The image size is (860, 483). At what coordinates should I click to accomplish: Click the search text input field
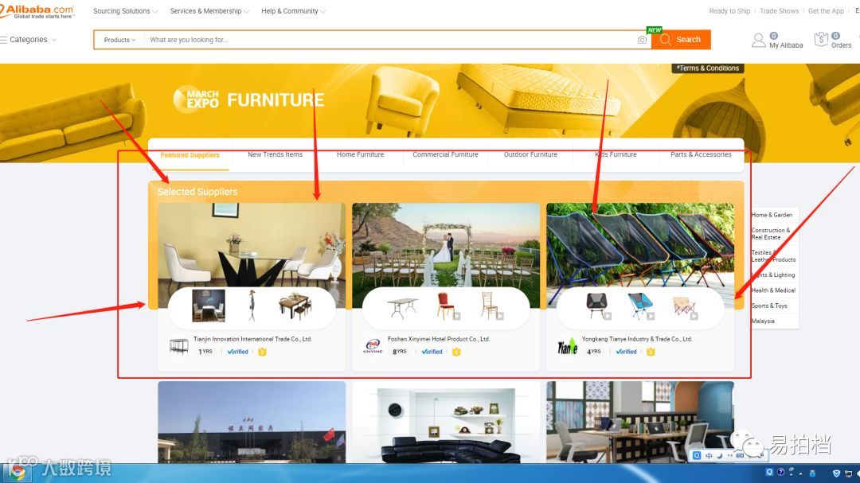tap(389, 40)
